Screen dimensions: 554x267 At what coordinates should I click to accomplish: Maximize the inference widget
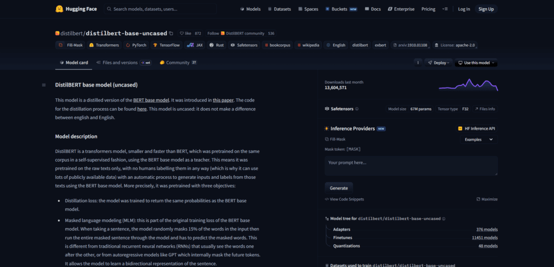[487, 199]
